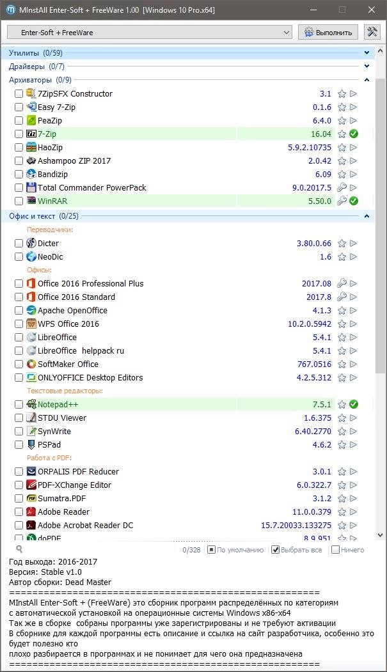The image size is (387, 672).
Task: Expand the Утилиты category chevron
Action: pyautogui.click(x=367, y=52)
